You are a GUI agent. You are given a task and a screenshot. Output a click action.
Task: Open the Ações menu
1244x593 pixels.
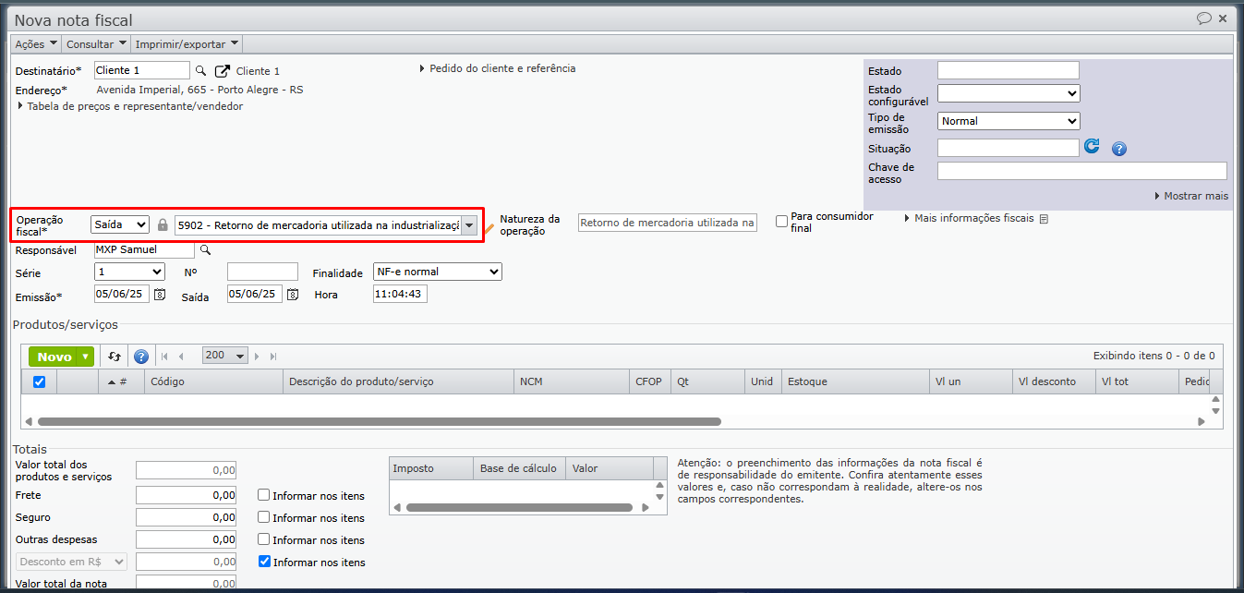click(x=37, y=43)
